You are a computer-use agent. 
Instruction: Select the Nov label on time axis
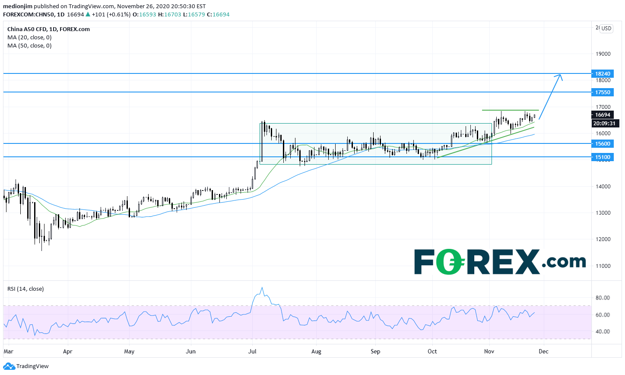pos(489,352)
